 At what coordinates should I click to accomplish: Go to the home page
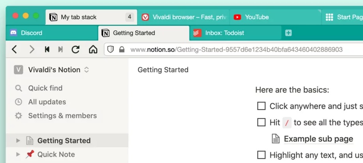click(x=93, y=49)
